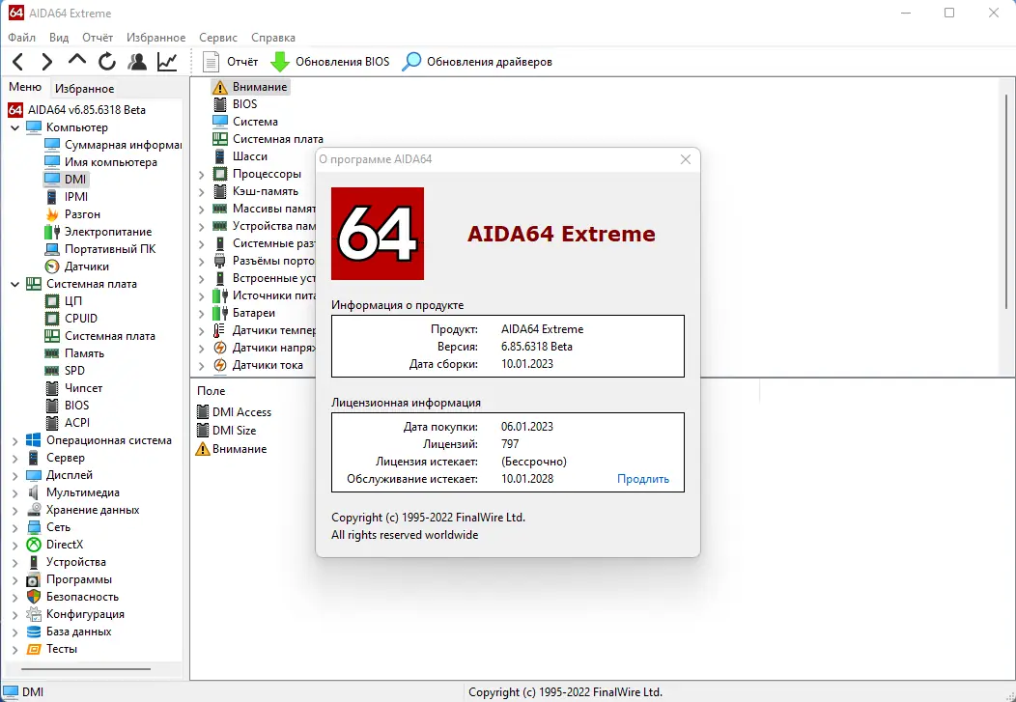The height and width of the screenshot is (702, 1016).
Task: Expand the Сервер tree node
Action: point(14,458)
